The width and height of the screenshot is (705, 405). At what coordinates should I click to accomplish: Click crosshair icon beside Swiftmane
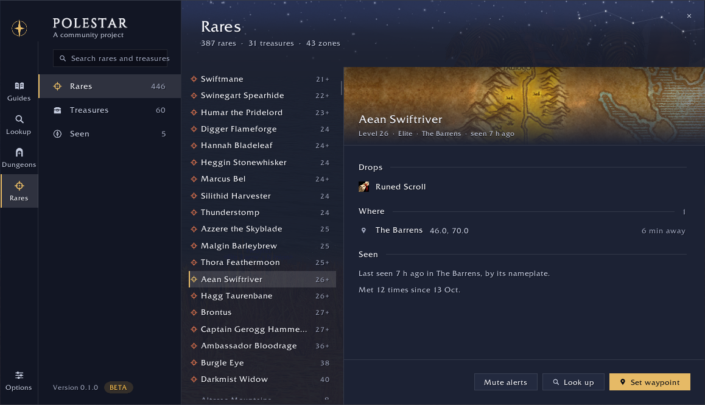194,79
